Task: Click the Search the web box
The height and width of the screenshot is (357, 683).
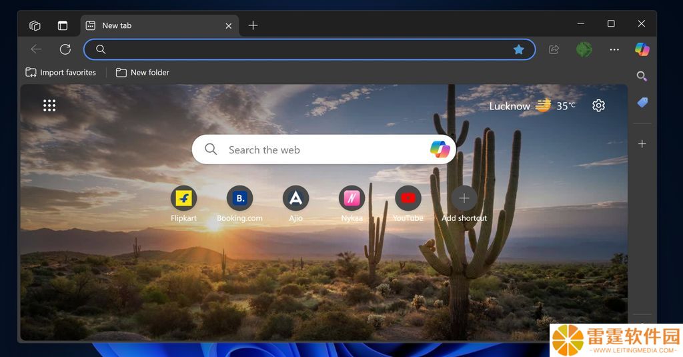Action: point(323,149)
